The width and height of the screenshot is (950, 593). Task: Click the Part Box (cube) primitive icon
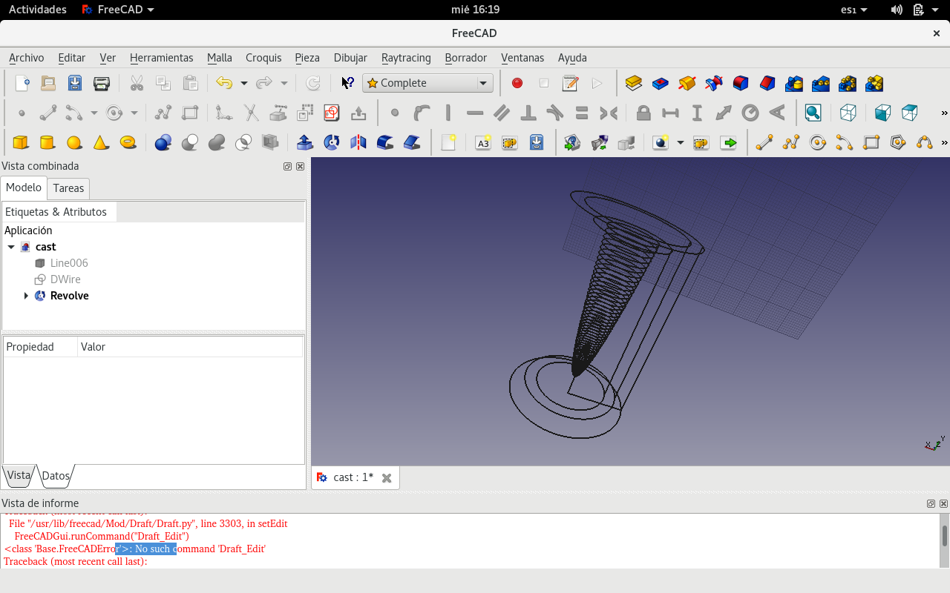click(21, 142)
